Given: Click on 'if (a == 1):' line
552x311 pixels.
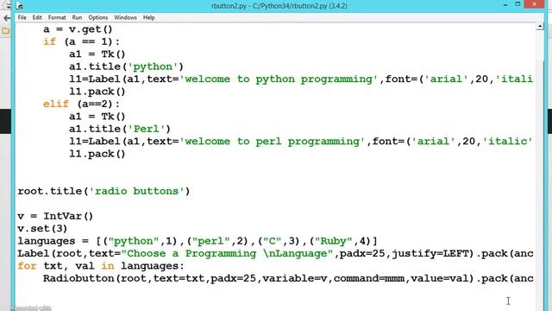Looking at the screenshot, I should click(81, 41).
